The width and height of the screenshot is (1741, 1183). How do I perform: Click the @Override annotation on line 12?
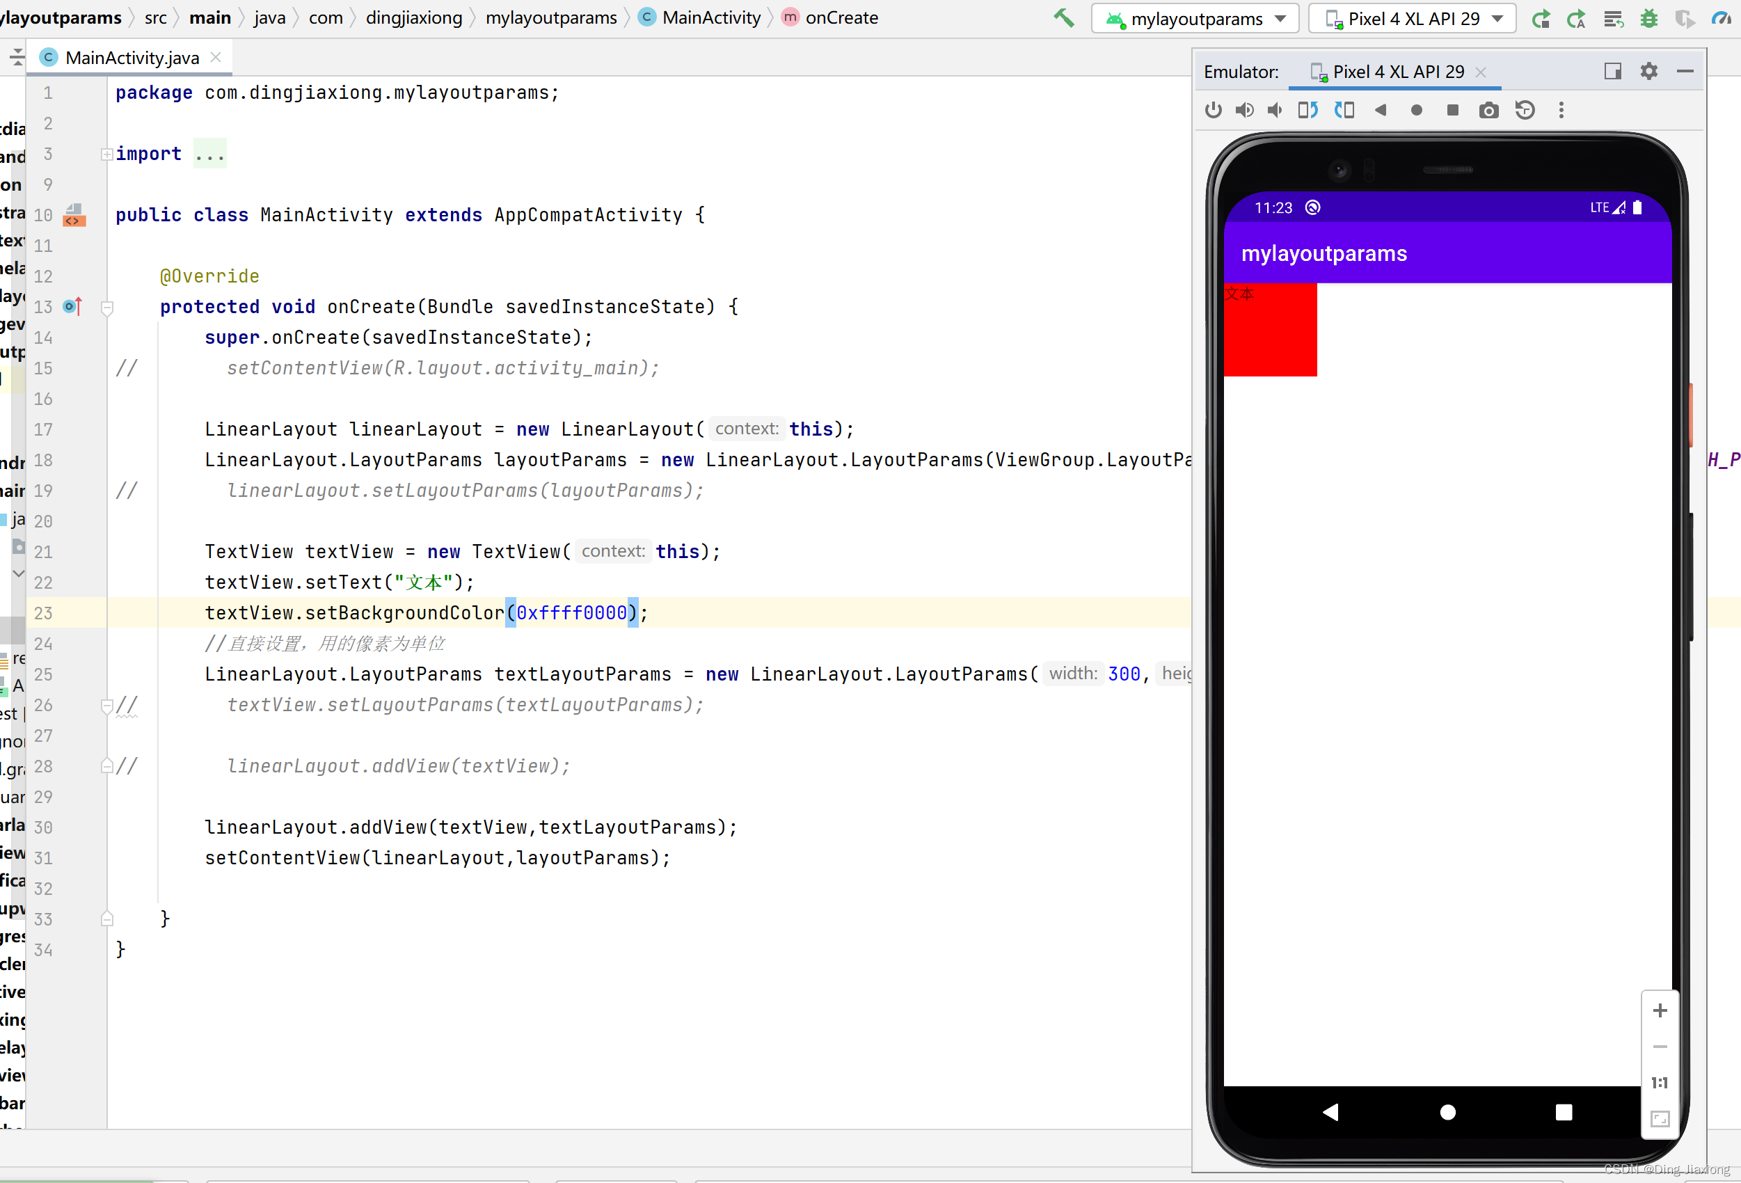pos(209,276)
